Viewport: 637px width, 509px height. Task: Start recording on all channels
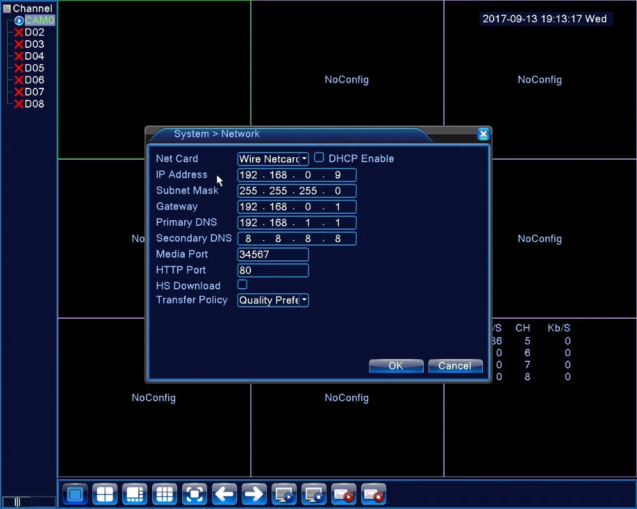tap(344, 494)
